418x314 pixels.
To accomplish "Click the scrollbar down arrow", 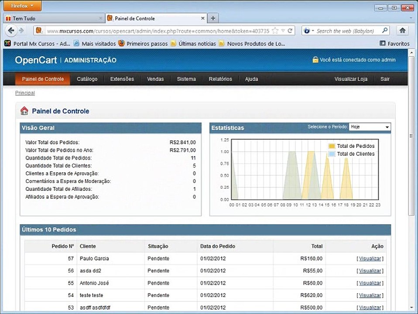I will [411, 308].
